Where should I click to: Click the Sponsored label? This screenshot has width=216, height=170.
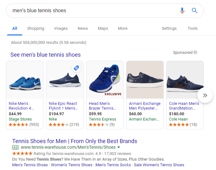pos(183,52)
